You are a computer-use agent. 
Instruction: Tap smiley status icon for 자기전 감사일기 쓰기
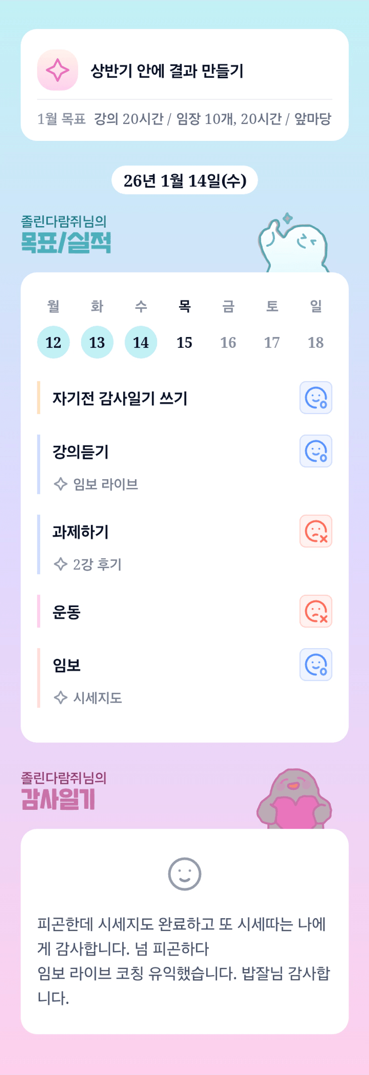[x=315, y=397]
